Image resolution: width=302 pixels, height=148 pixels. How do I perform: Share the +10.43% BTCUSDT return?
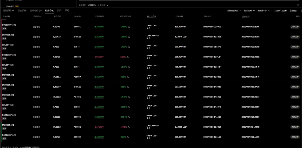point(129,97)
